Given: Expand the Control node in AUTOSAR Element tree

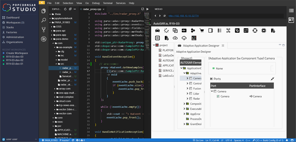Looking at the screenshot, I should 187,83.
